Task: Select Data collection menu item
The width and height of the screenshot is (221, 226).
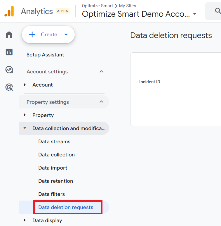Action: (56, 155)
